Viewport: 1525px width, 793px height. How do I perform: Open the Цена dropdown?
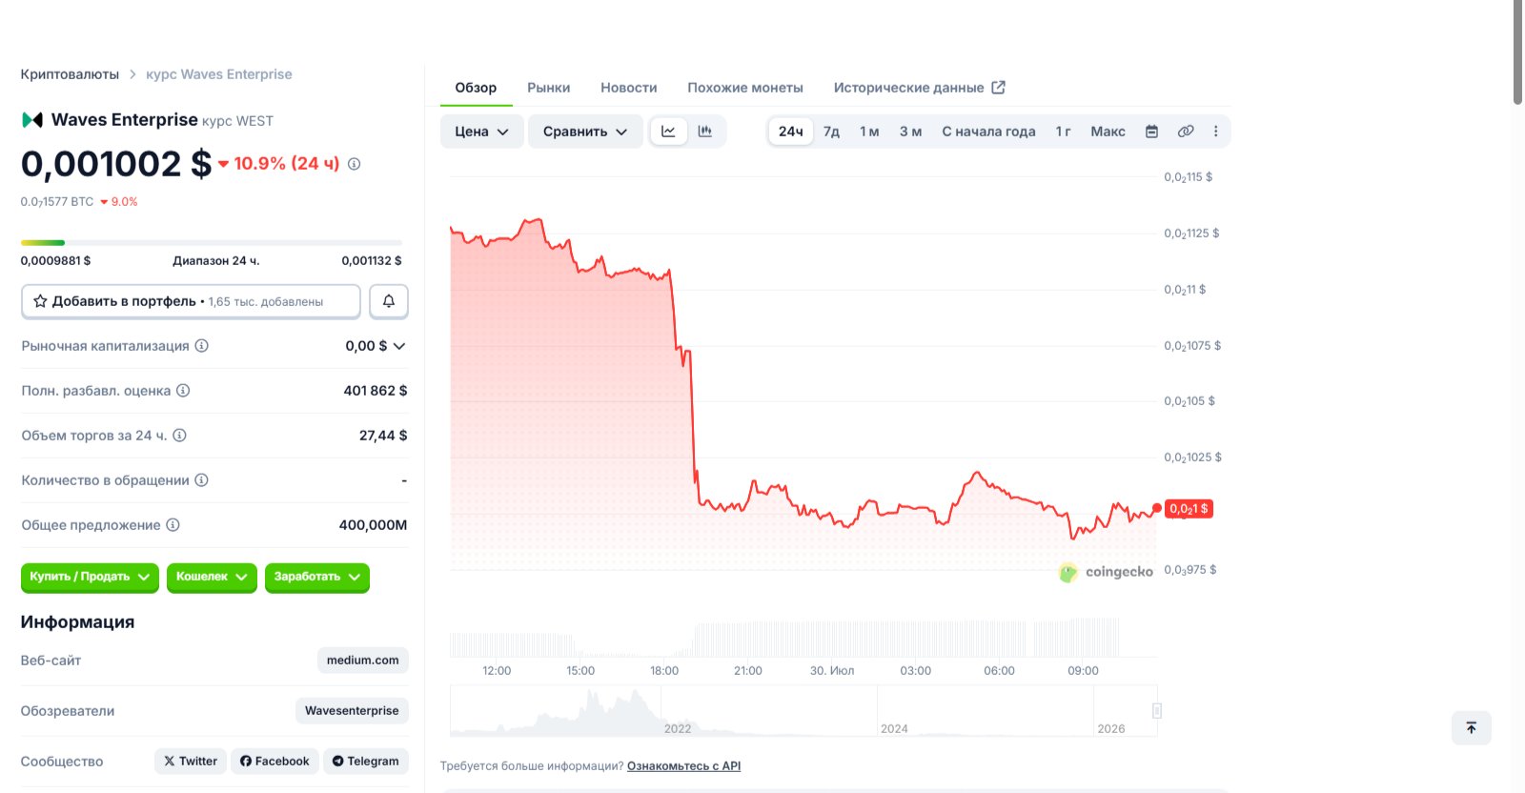pos(482,132)
